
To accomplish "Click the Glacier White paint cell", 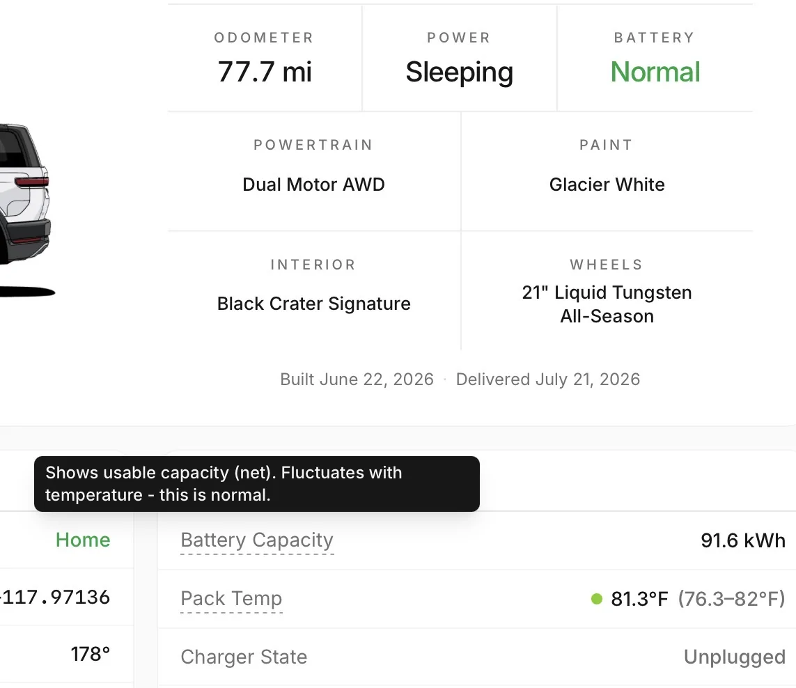I will tap(607, 171).
